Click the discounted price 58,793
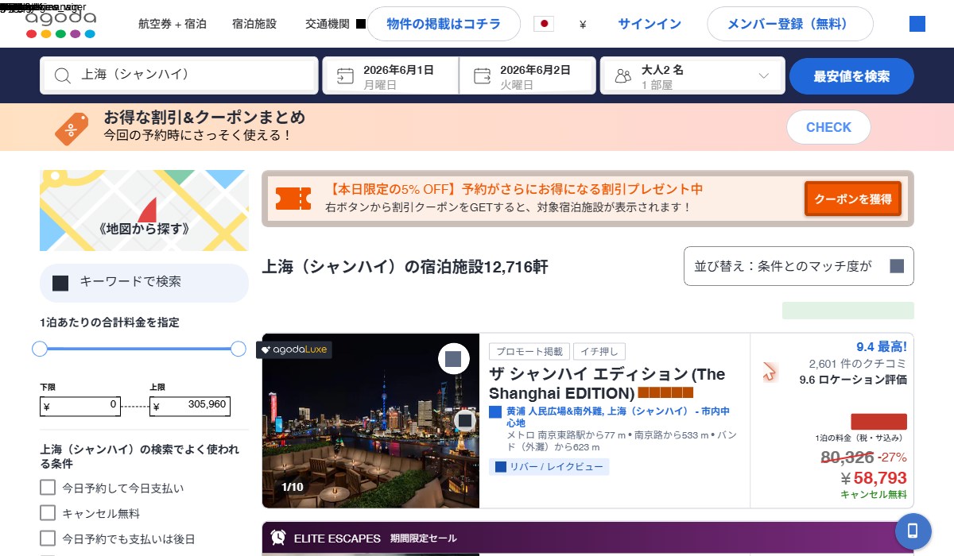The image size is (954, 556). click(x=873, y=478)
